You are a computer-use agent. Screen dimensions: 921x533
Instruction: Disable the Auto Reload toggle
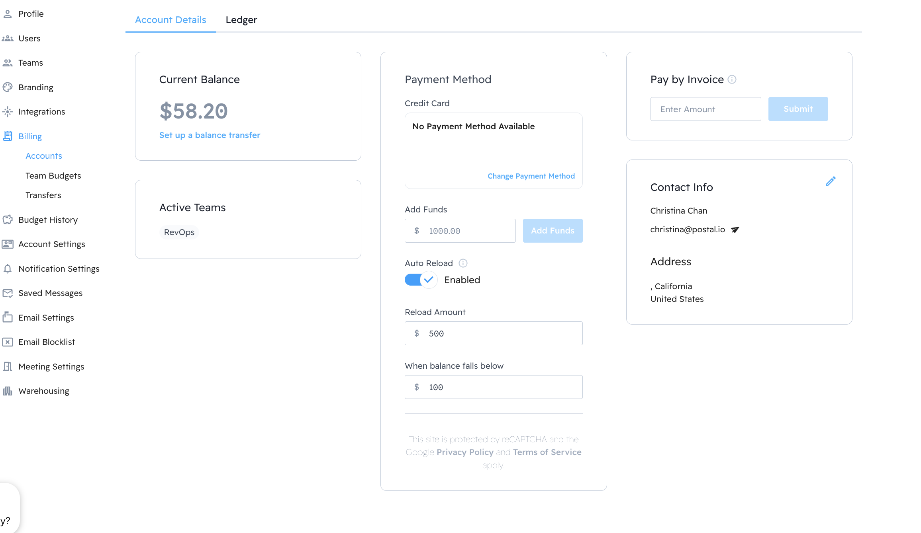pyautogui.click(x=421, y=280)
